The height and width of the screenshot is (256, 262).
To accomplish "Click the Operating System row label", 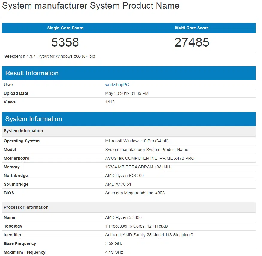I will pos(22,141).
